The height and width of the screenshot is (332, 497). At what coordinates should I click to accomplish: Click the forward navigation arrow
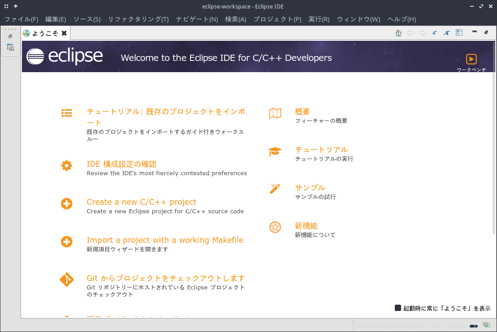click(423, 33)
